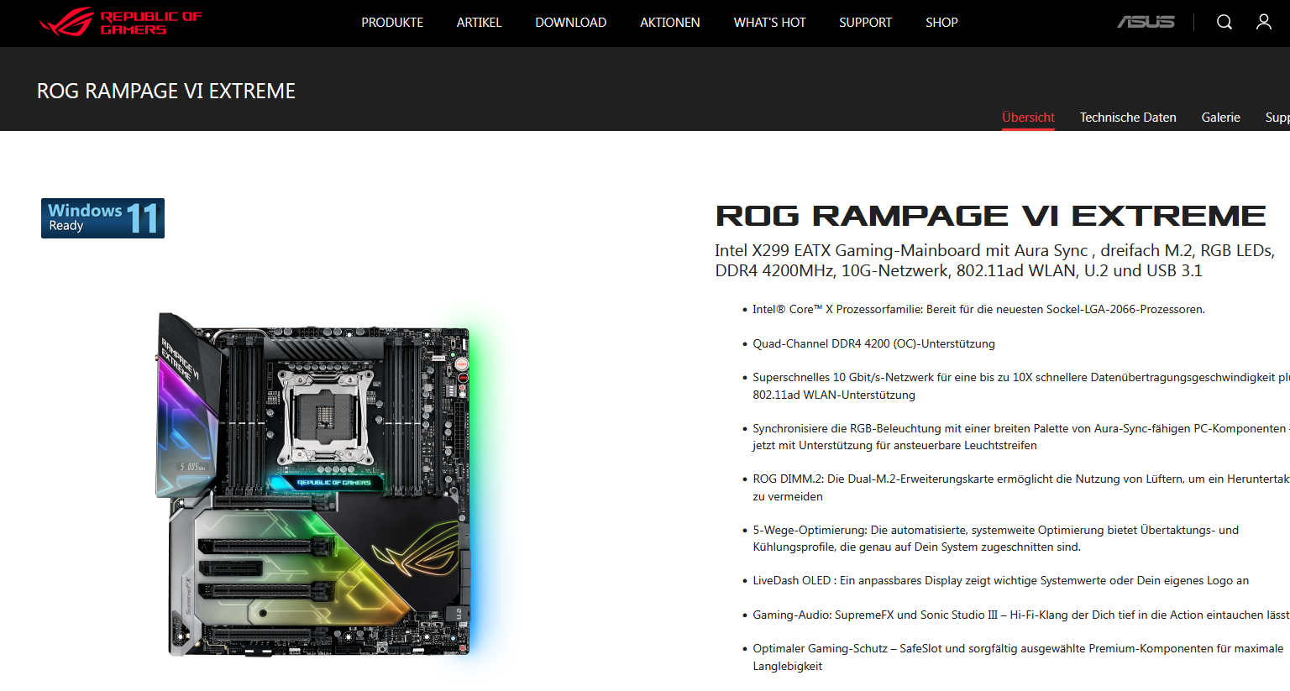Open the WHAT'S HOT menu
The height and width of the screenshot is (691, 1290).
tap(769, 23)
